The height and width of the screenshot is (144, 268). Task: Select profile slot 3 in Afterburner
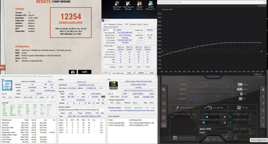(x=263, y=111)
